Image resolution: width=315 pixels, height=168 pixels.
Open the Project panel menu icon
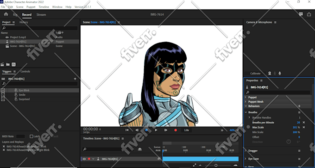point(13,22)
